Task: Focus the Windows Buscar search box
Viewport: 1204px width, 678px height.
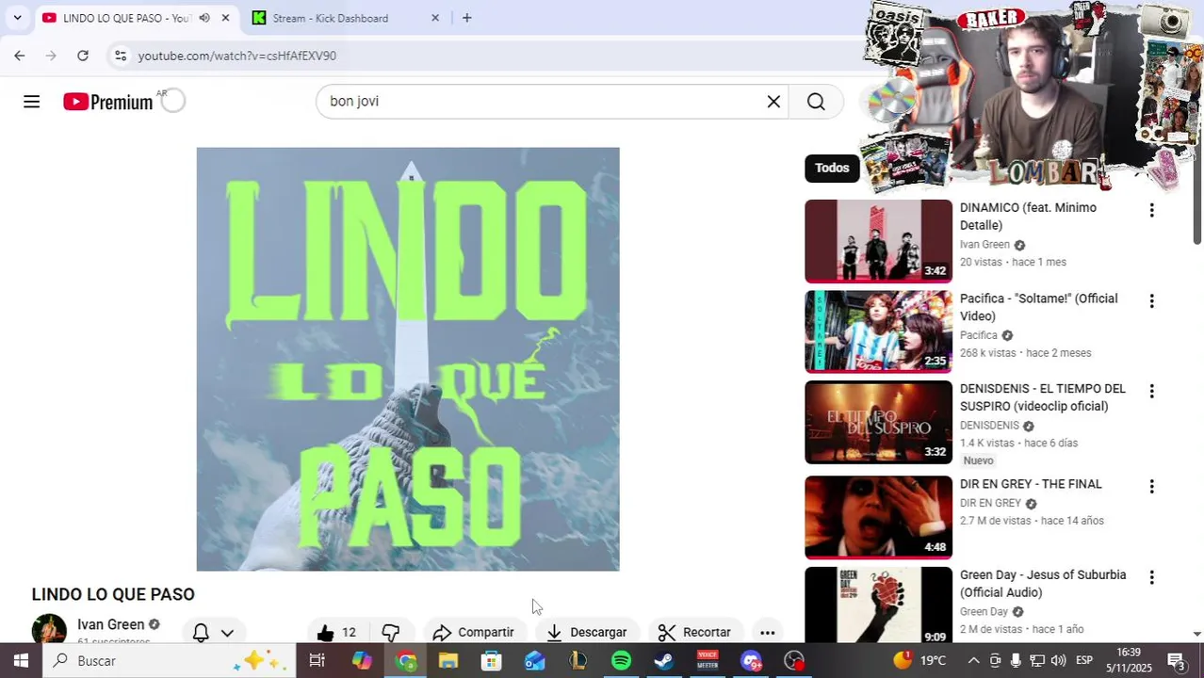Action: click(x=170, y=661)
